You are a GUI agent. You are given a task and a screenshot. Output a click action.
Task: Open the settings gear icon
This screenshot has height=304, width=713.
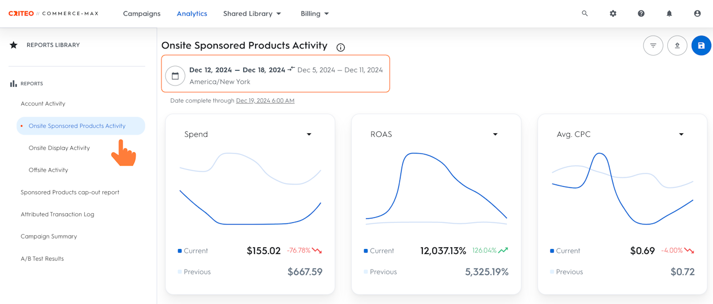(x=613, y=13)
